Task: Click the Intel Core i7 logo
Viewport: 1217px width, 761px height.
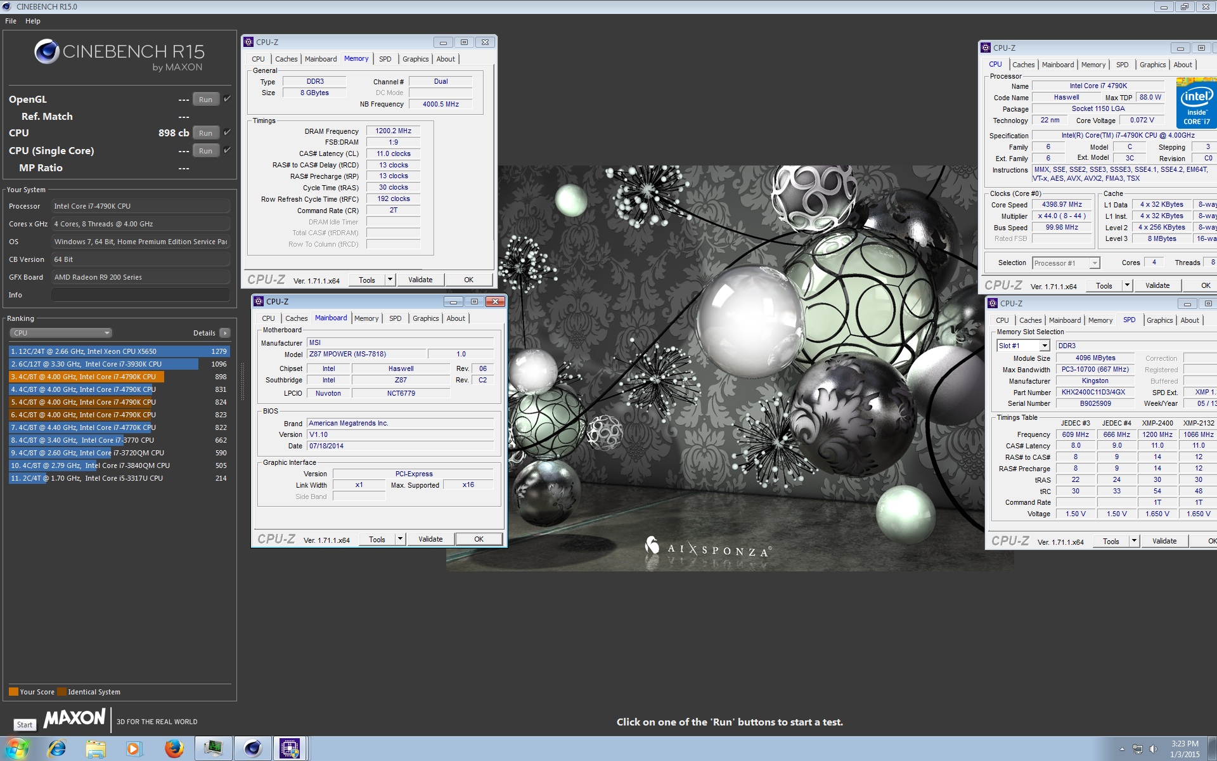Action: tap(1196, 103)
